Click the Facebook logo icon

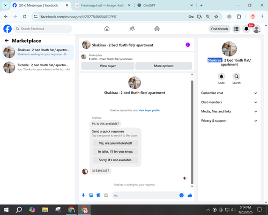tap(8, 28)
